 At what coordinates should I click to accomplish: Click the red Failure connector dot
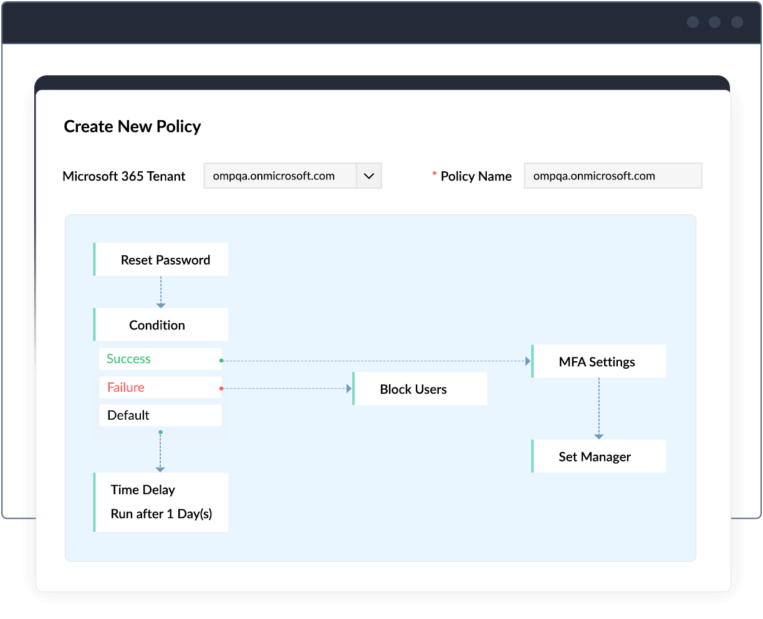point(221,387)
